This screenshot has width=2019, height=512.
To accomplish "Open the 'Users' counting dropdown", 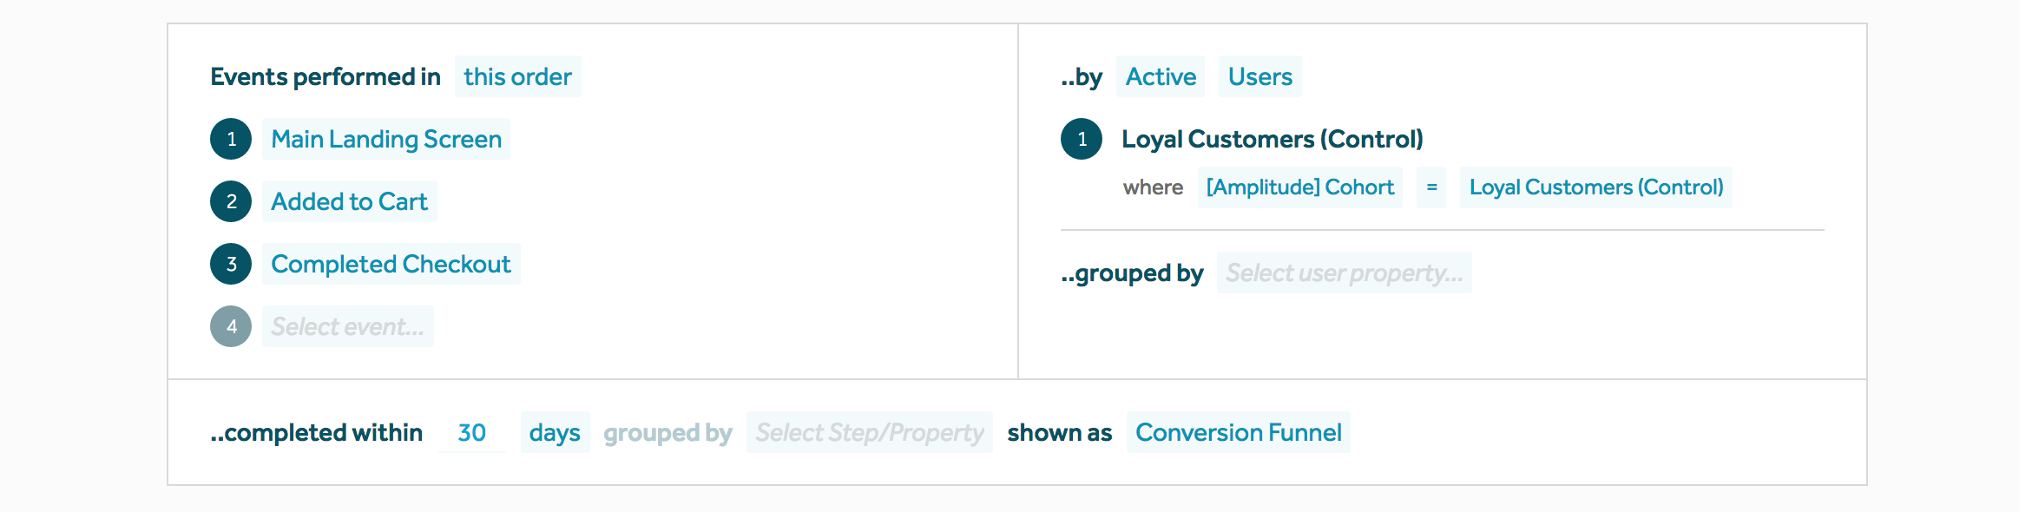I will tap(1259, 76).
